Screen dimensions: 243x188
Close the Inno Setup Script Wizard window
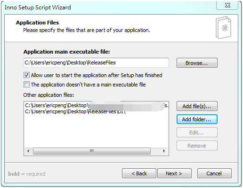[x=227, y=5]
